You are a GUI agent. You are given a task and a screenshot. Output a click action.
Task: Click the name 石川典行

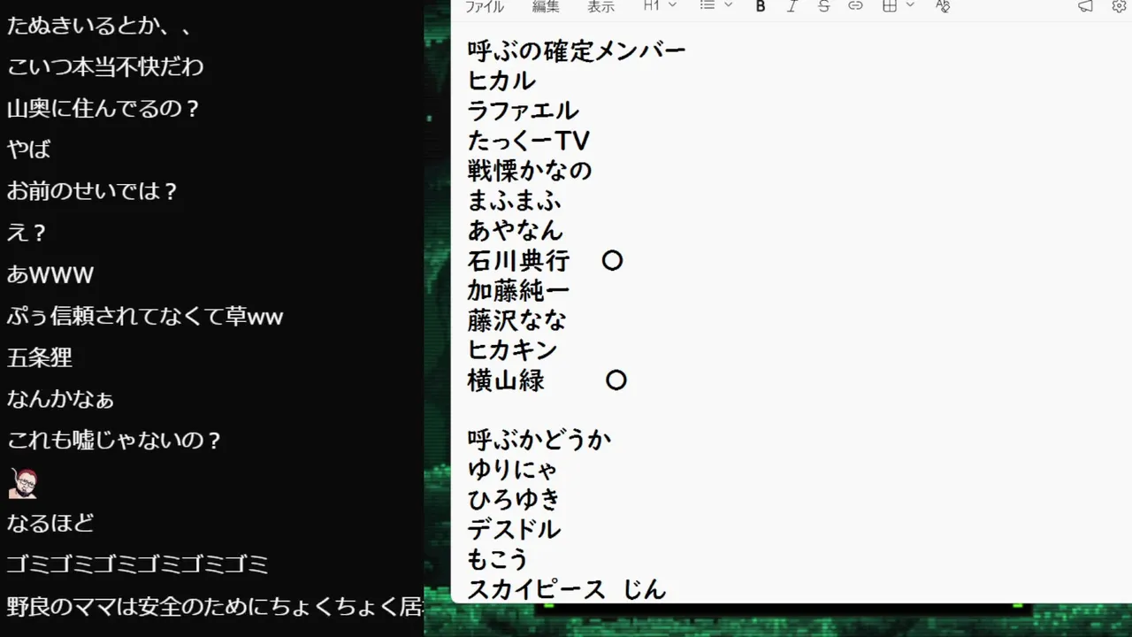518,260
